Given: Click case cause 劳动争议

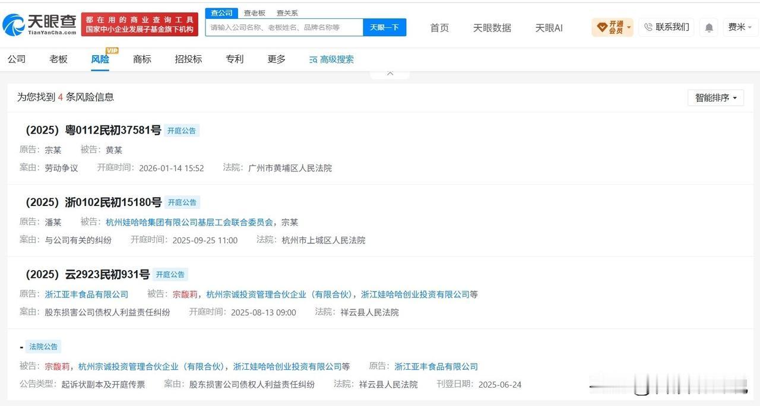Looking at the screenshot, I should 61,168.
